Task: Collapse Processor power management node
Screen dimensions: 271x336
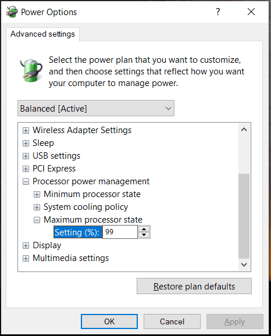Action: [26, 182]
